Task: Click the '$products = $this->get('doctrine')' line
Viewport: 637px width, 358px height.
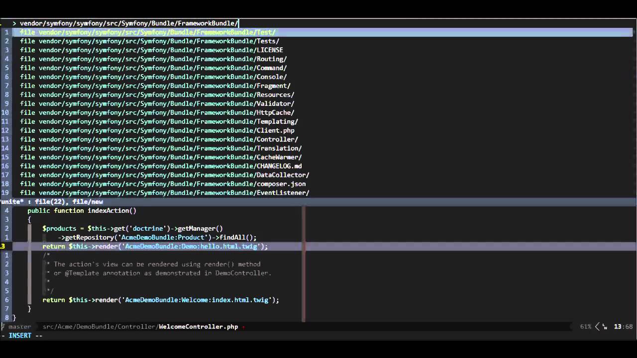Action: click(132, 229)
